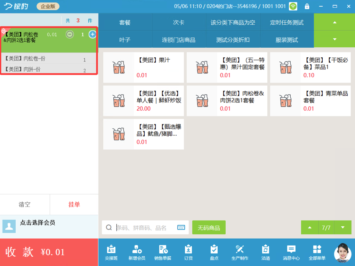Focus the 条码、拼音码、品名 search field
355x266 pixels.
(145, 227)
